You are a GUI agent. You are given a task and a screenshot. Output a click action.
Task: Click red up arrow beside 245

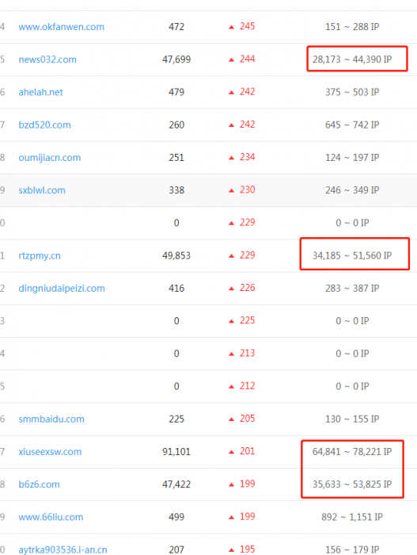[x=232, y=27]
